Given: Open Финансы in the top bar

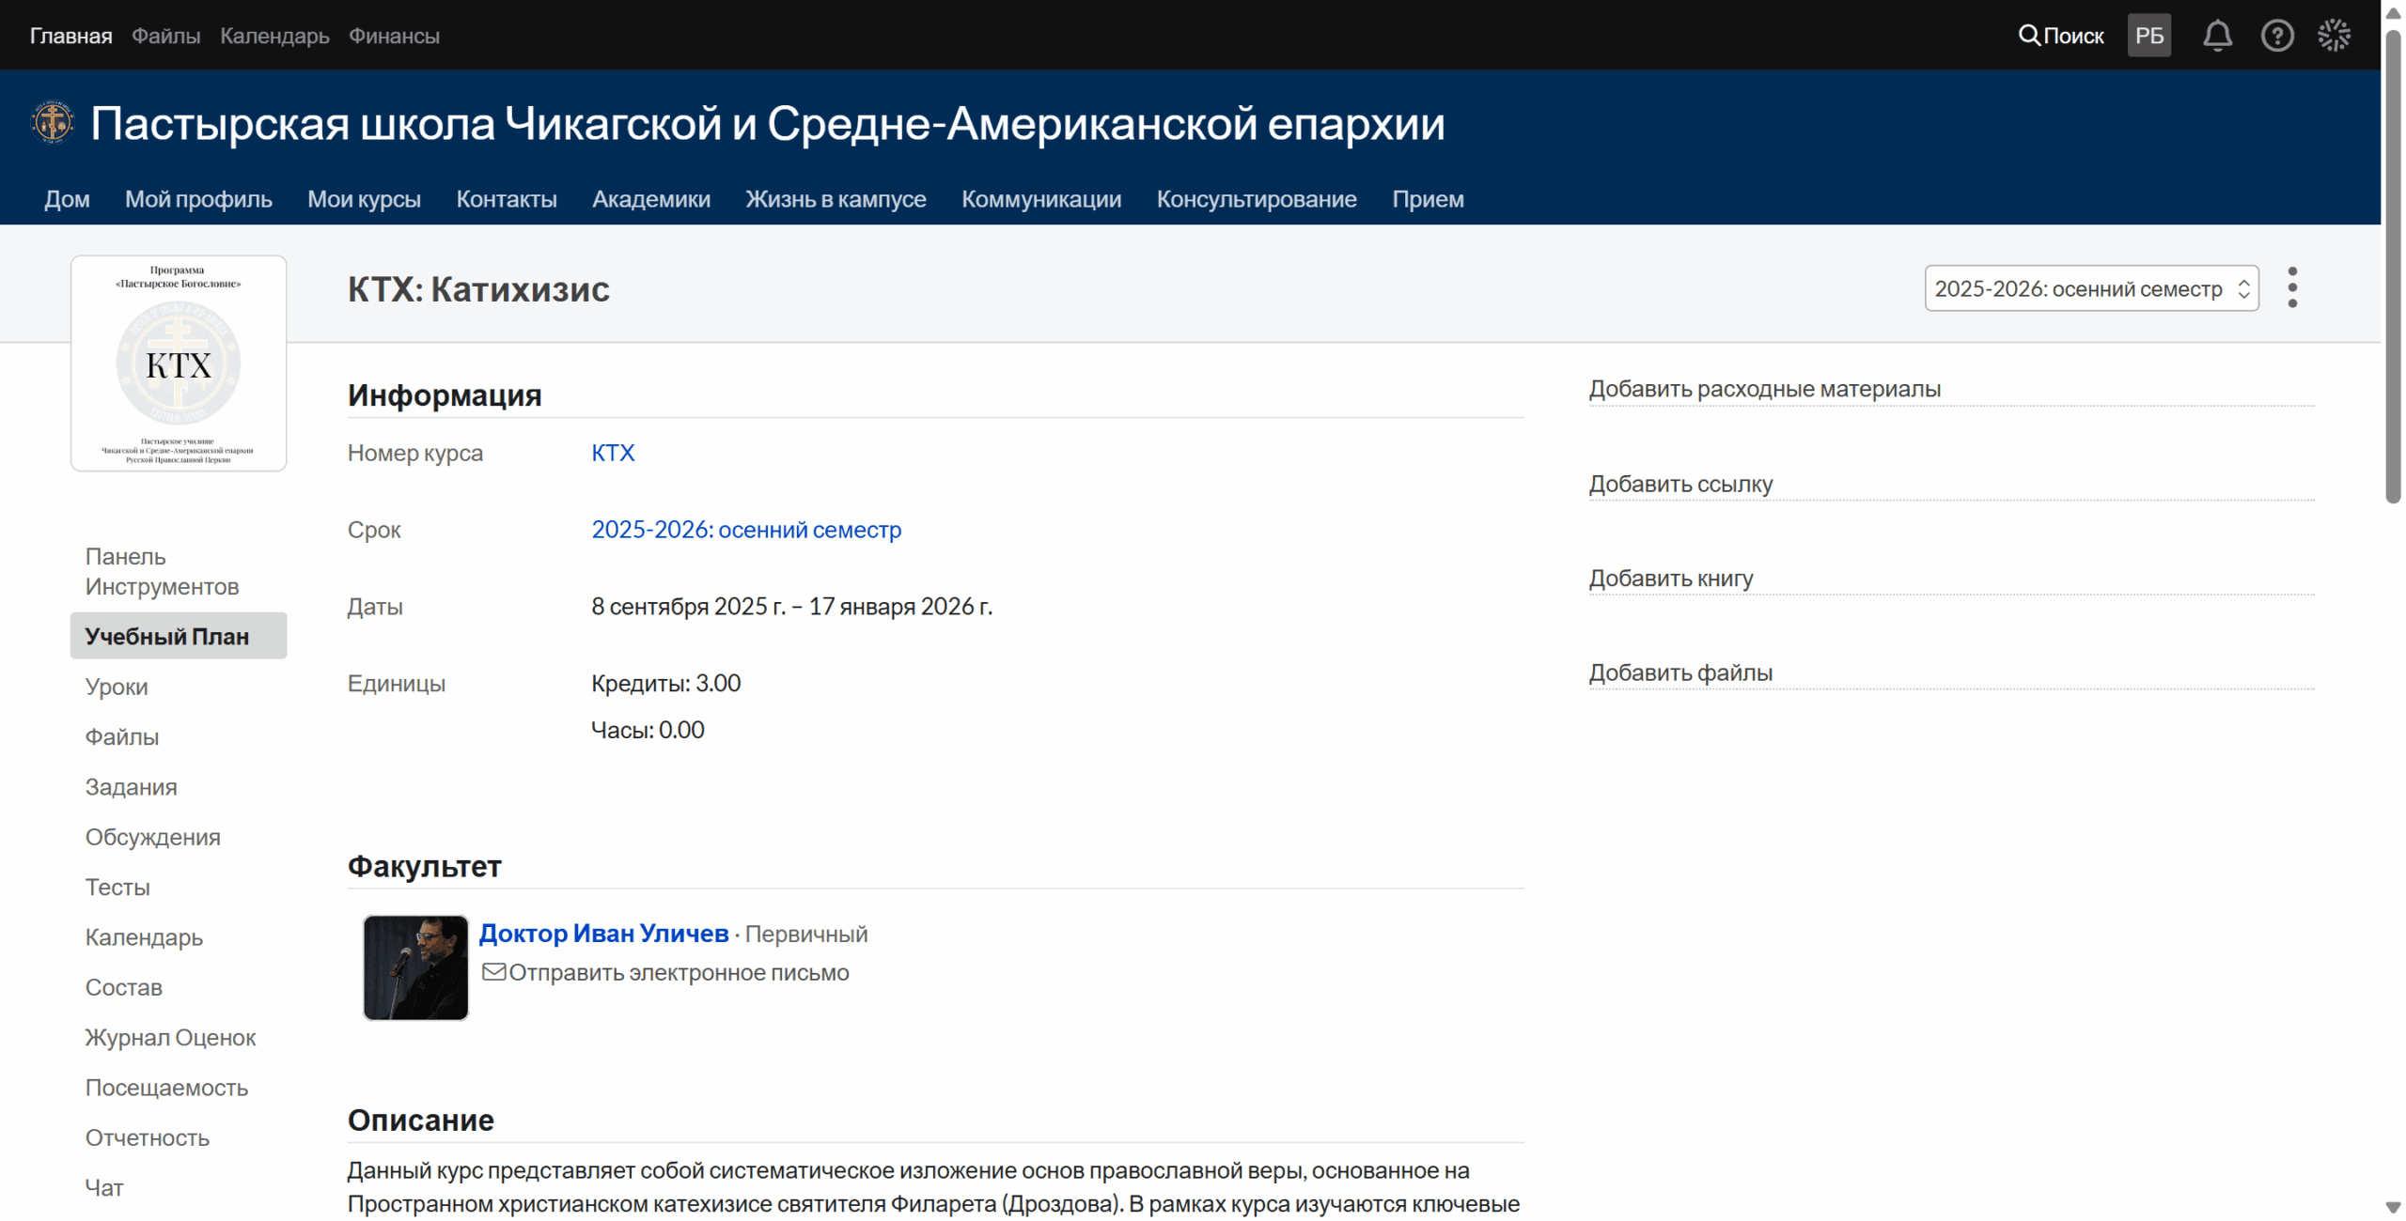Looking at the screenshot, I should pos(394,36).
